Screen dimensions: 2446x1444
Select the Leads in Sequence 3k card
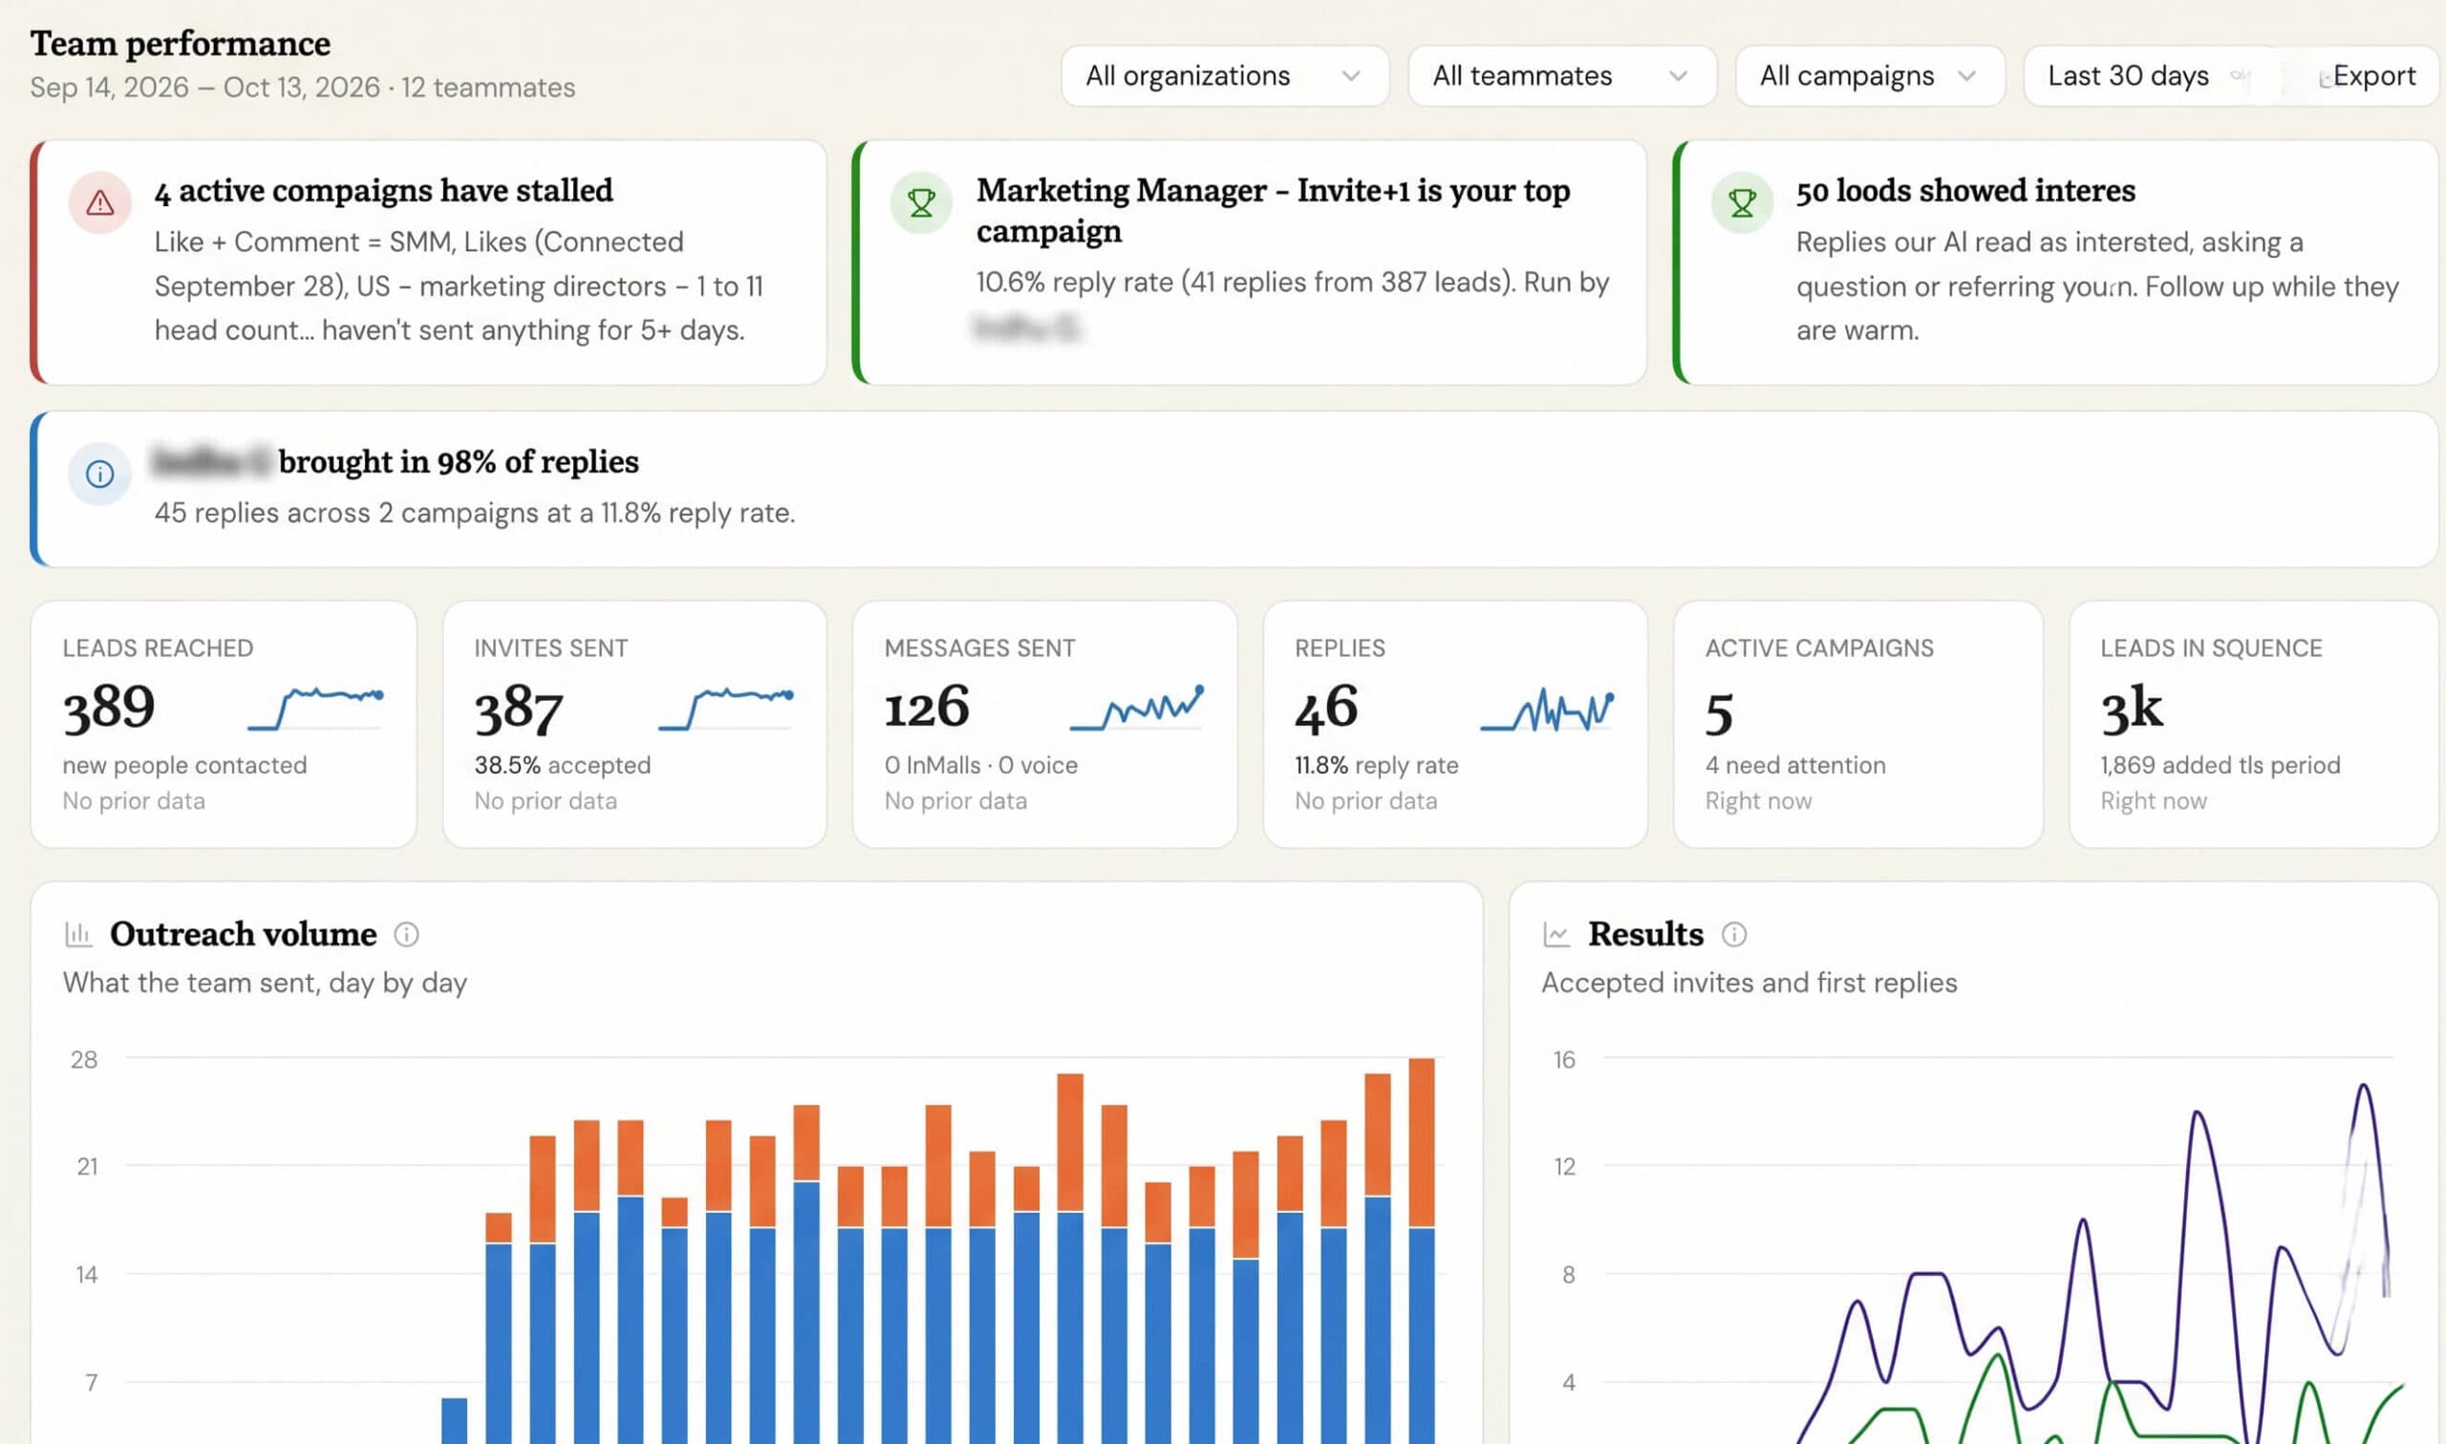pyautogui.click(x=2253, y=724)
